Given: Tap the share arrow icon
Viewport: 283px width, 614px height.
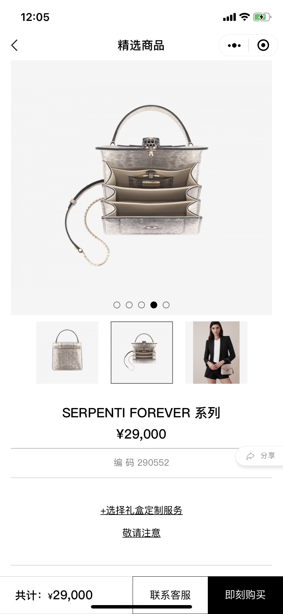Looking at the screenshot, I should pos(251,456).
